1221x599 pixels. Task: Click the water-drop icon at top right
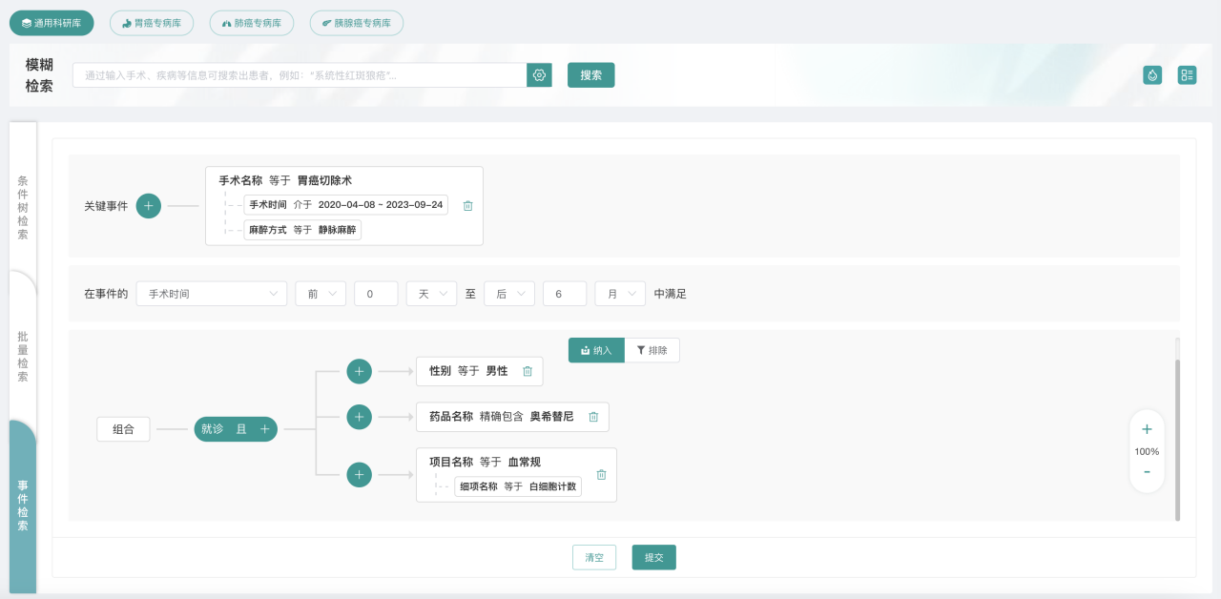[x=1152, y=75]
